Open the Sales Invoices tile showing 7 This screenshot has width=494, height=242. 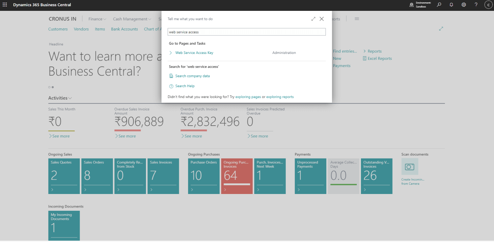[x=163, y=176]
